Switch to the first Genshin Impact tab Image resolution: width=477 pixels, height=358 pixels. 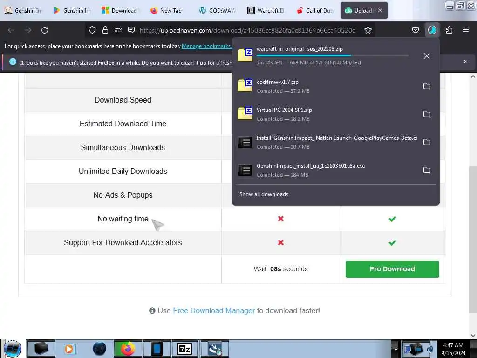tap(23, 11)
